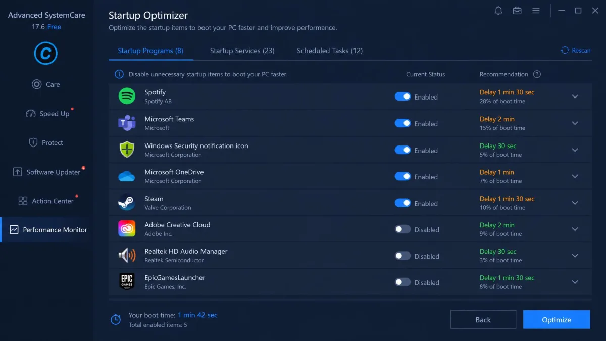Click the Steam app icon
This screenshot has height=341, width=606.
(127, 203)
